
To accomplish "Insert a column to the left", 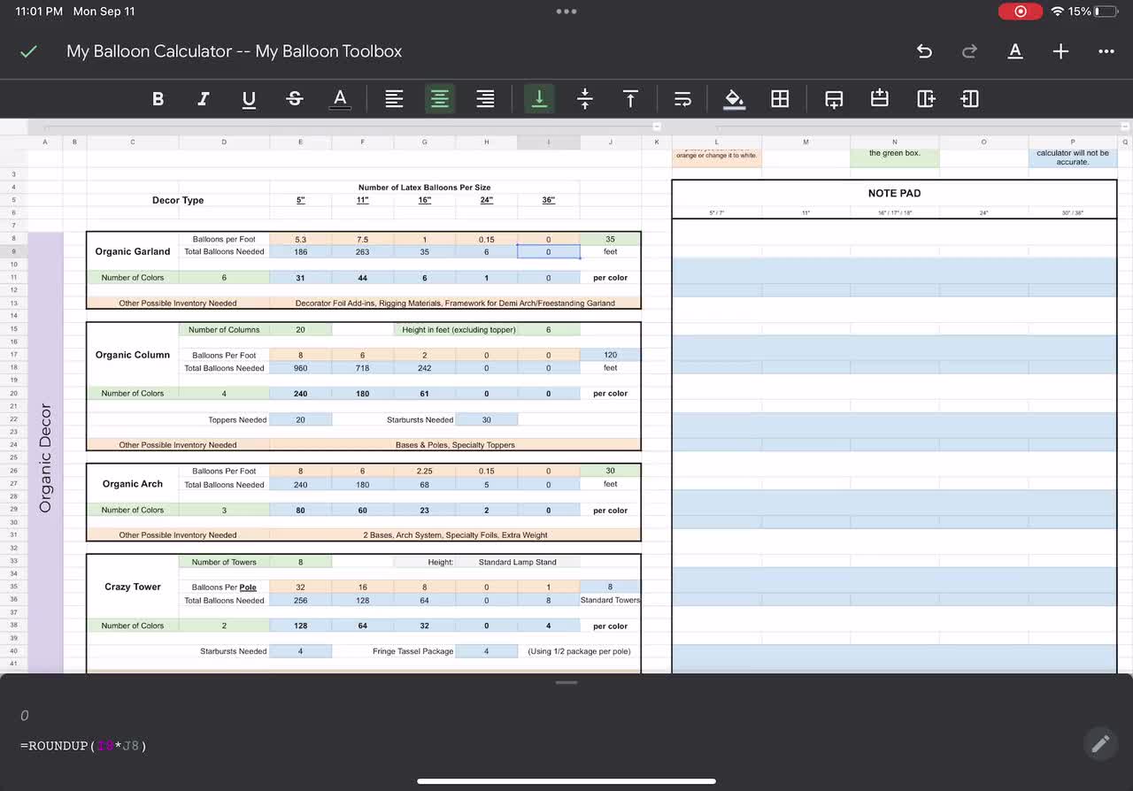I will [970, 99].
